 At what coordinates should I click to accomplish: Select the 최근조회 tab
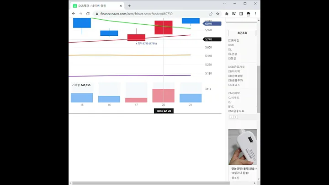click(x=242, y=33)
